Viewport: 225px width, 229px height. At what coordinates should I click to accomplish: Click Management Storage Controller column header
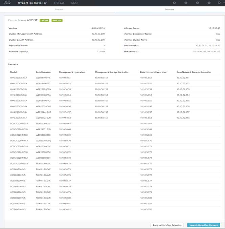[x=112, y=72]
